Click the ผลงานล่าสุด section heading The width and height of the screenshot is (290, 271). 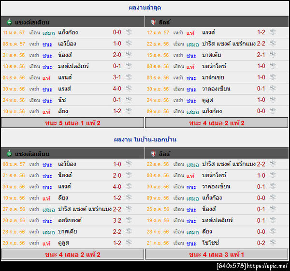tap(145, 8)
